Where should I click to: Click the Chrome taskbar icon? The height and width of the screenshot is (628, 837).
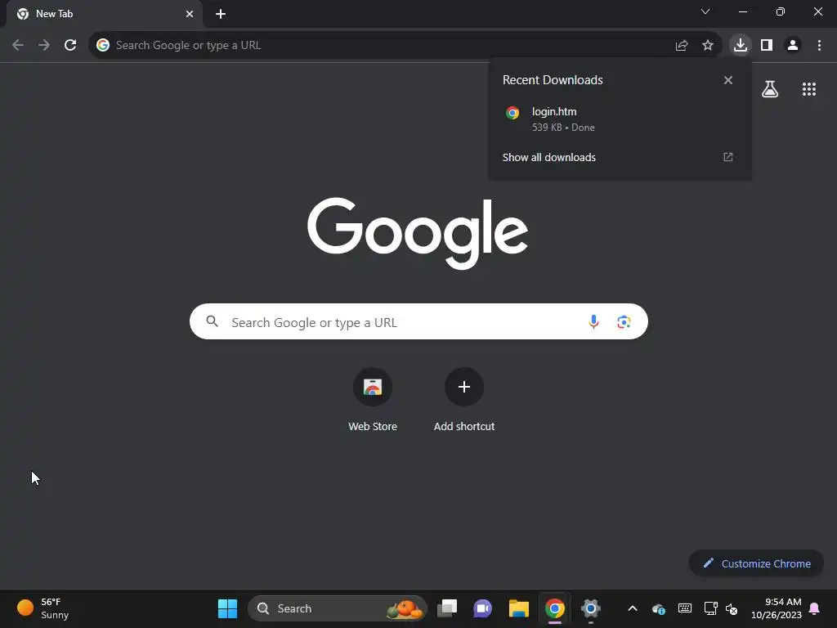click(x=555, y=608)
